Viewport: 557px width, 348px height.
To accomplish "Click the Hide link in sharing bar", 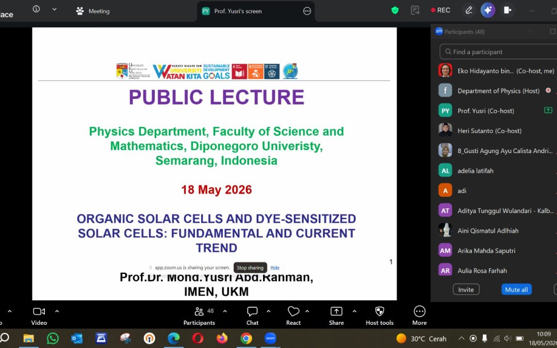I will tap(275, 268).
